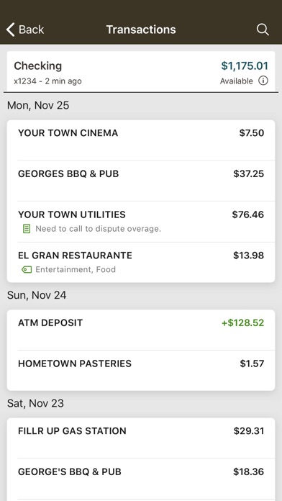Tap the $1,175.01 available balance
Screen dimensions: 282x501
[245, 66]
